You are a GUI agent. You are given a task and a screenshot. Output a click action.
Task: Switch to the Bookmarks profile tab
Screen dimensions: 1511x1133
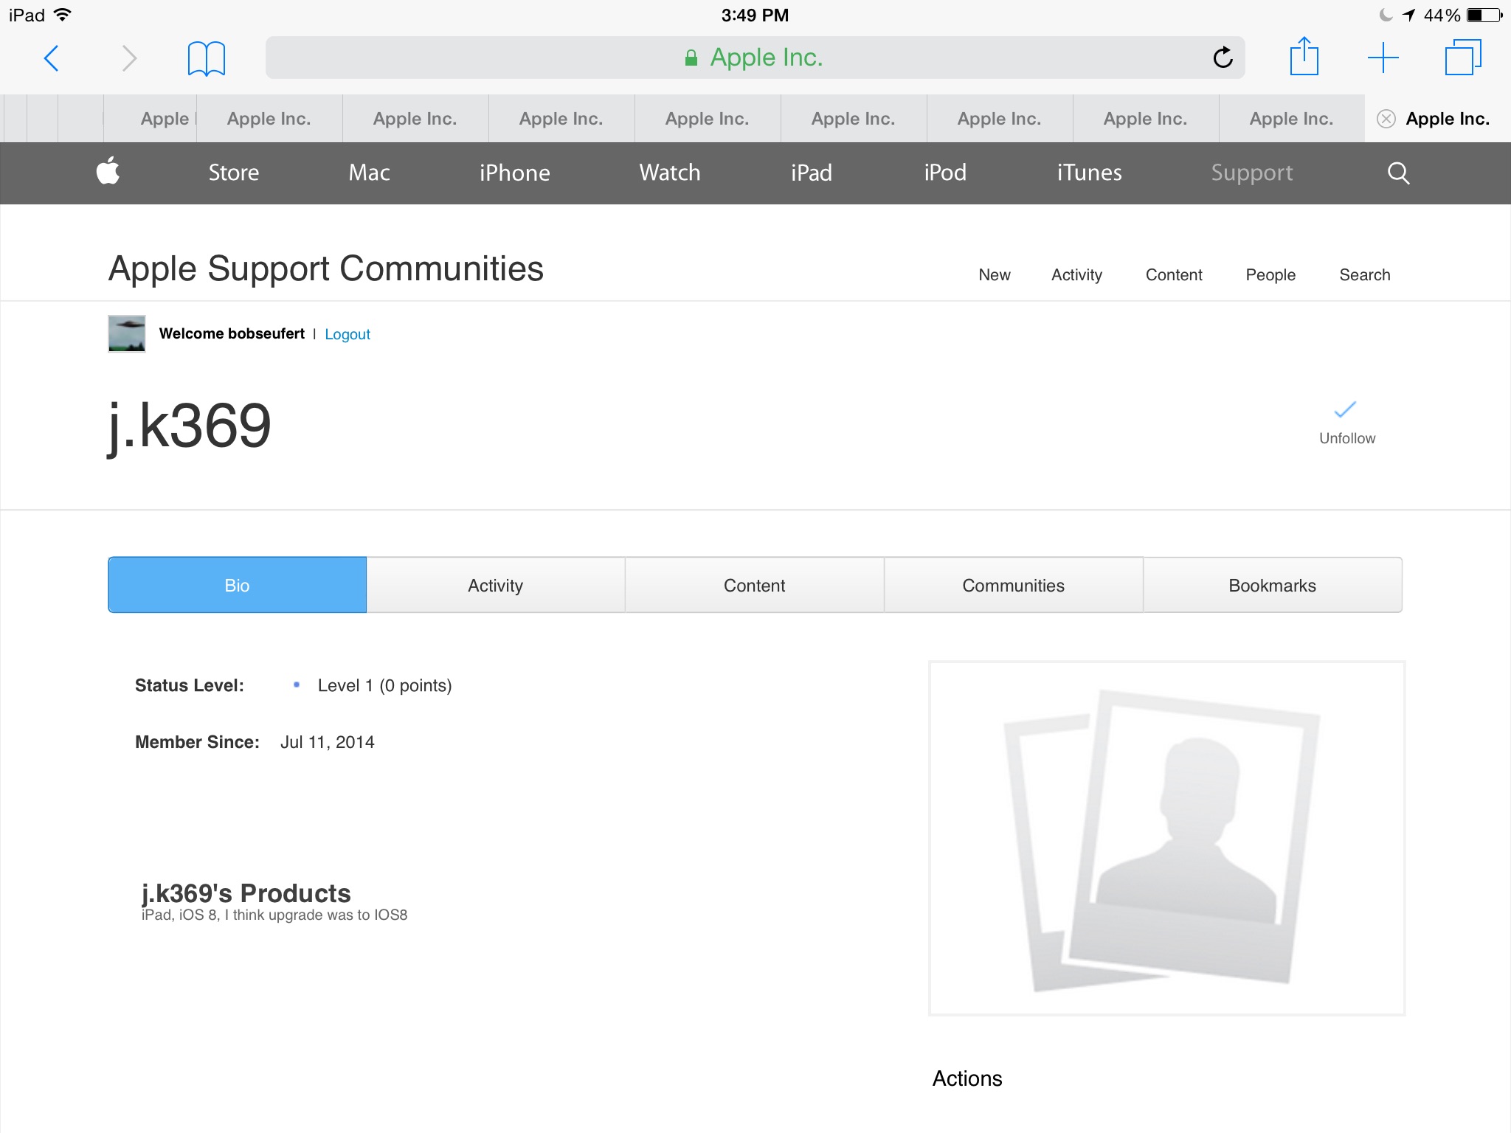[x=1272, y=585]
